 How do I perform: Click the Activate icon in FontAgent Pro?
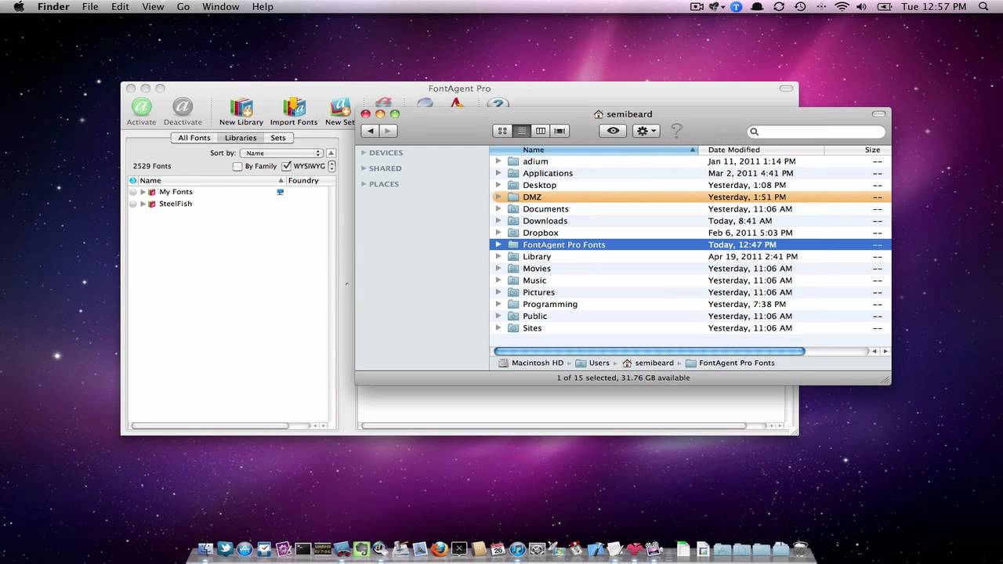(x=142, y=107)
